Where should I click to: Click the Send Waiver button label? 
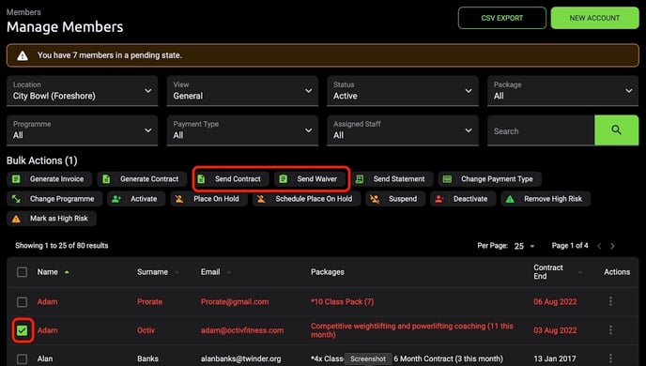coord(316,179)
